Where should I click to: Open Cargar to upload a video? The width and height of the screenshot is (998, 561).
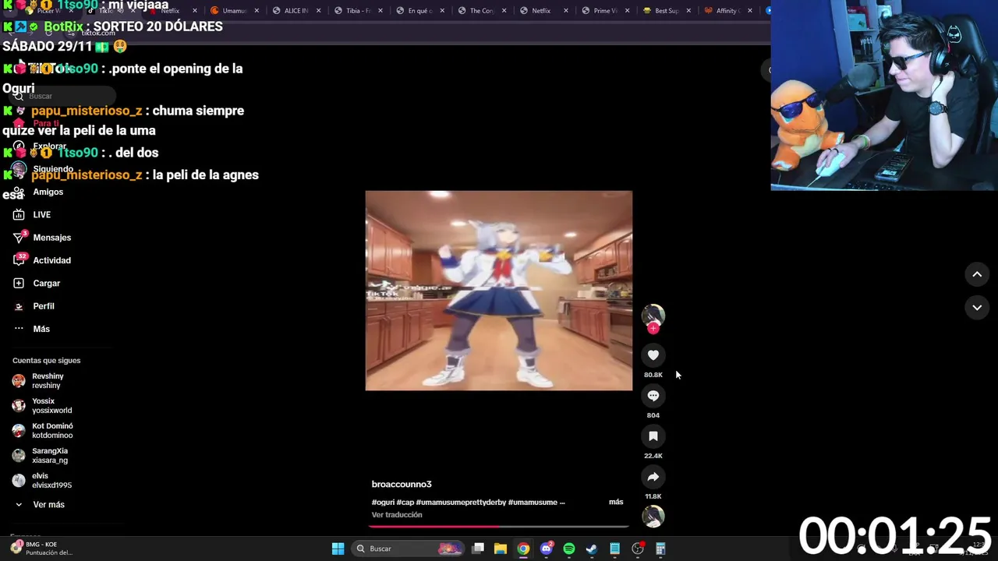tap(37, 283)
